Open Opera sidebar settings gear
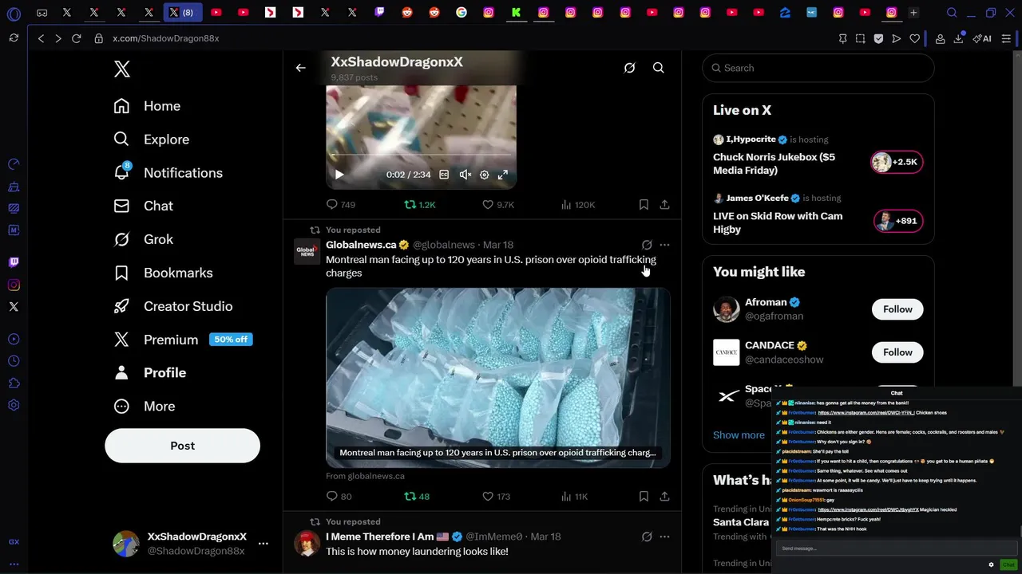1022x574 pixels. click(14, 405)
